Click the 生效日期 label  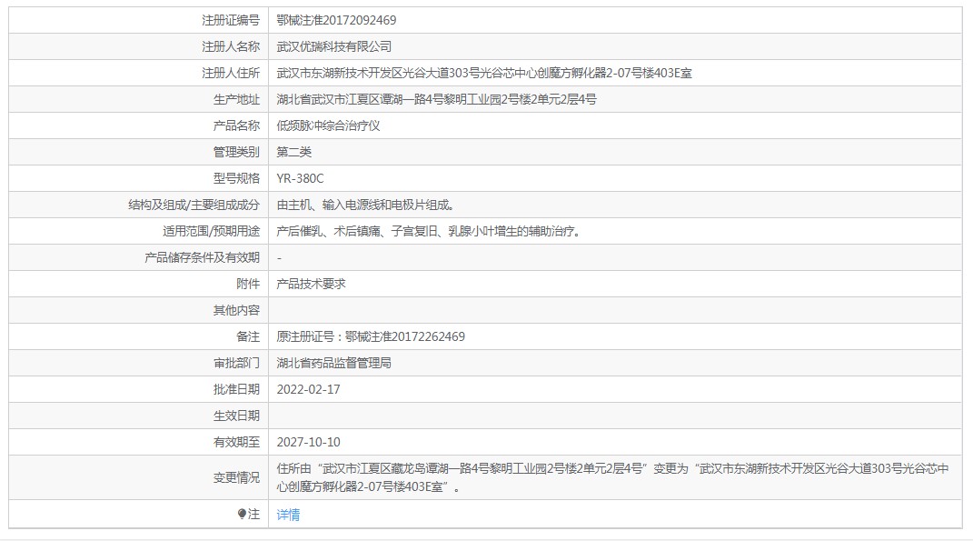236,416
